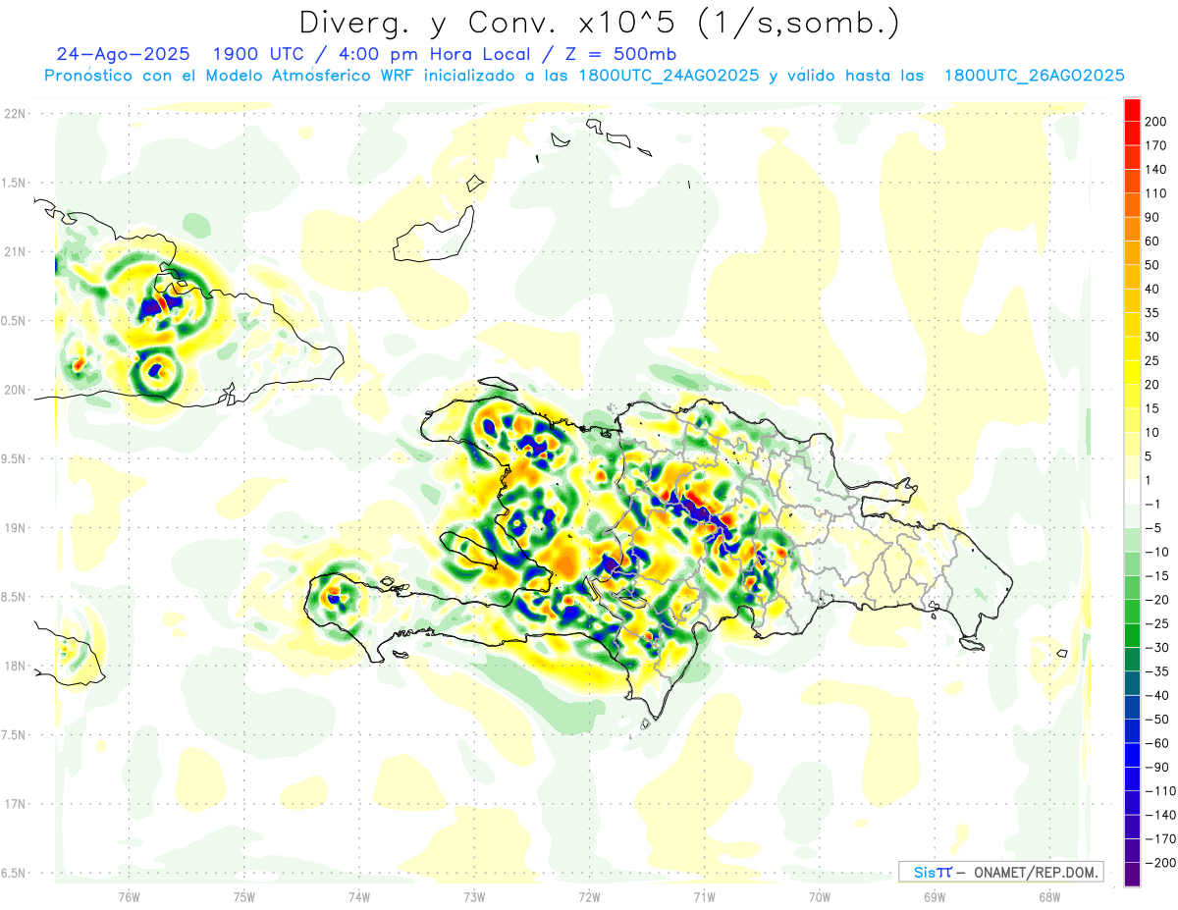Click the positive "35" colorbar label
Viewport: 1178px width, 910px height.
pyautogui.click(x=1153, y=313)
